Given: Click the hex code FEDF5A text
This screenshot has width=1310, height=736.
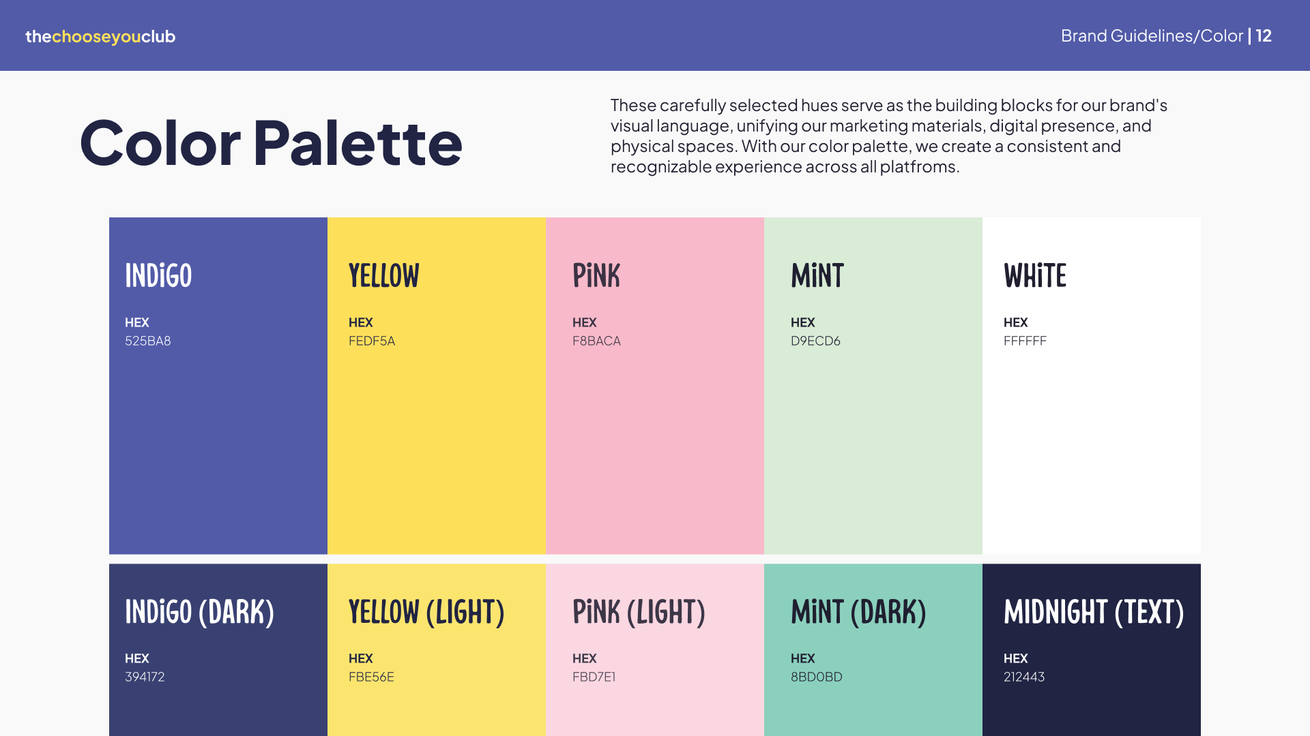Looking at the screenshot, I should 372,341.
